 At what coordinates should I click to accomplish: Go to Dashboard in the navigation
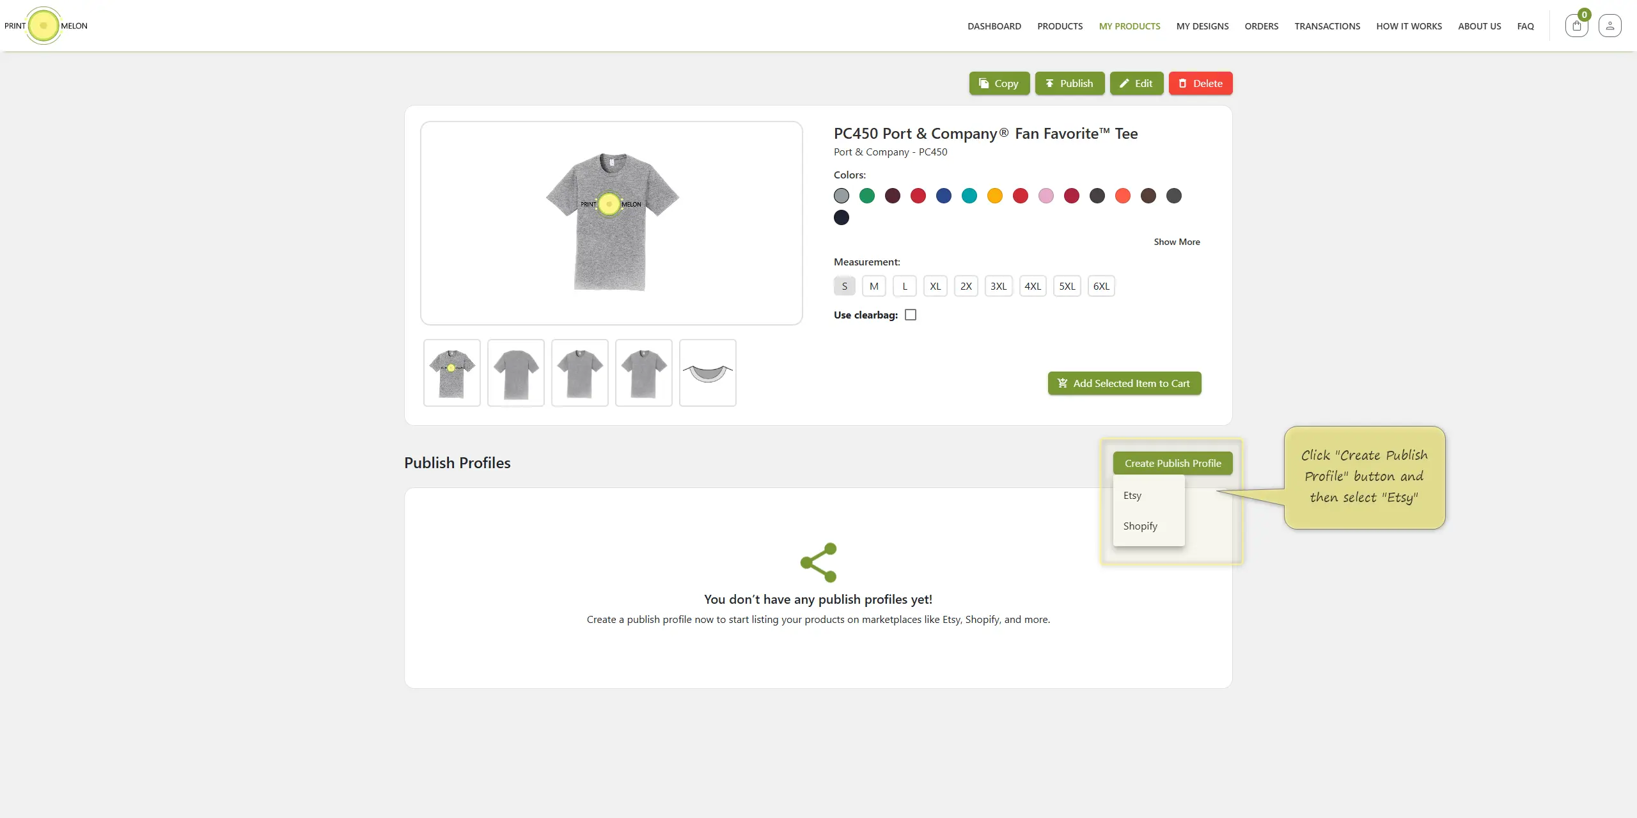coord(994,26)
